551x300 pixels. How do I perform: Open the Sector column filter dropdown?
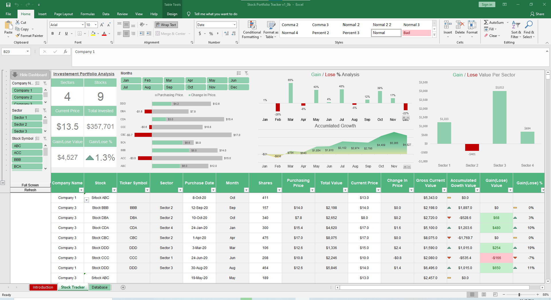(181, 190)
